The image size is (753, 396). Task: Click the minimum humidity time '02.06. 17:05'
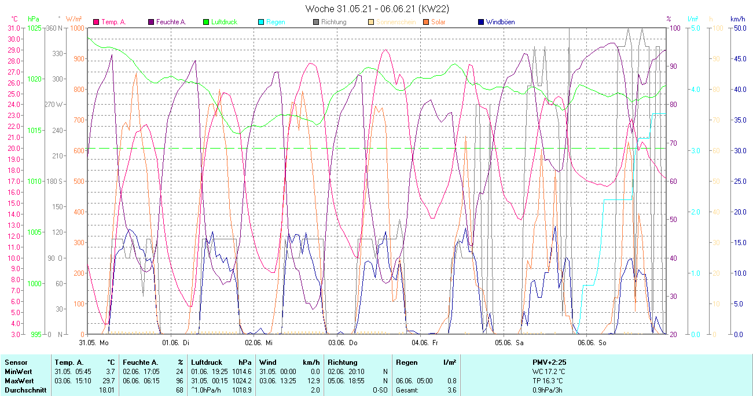pos(142,372)
